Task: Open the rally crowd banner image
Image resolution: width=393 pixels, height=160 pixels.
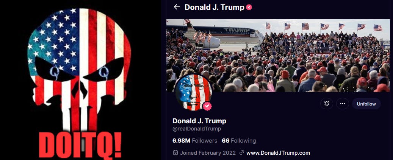Action: 278,56
